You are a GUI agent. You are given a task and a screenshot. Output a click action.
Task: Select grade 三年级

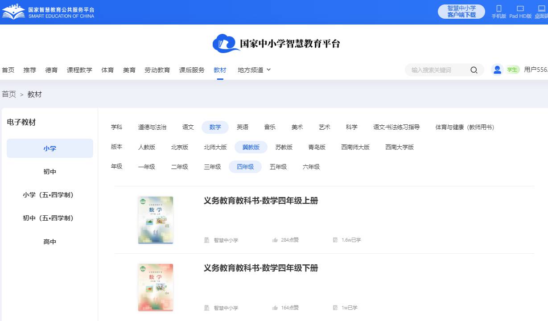(x=213, y=167)
